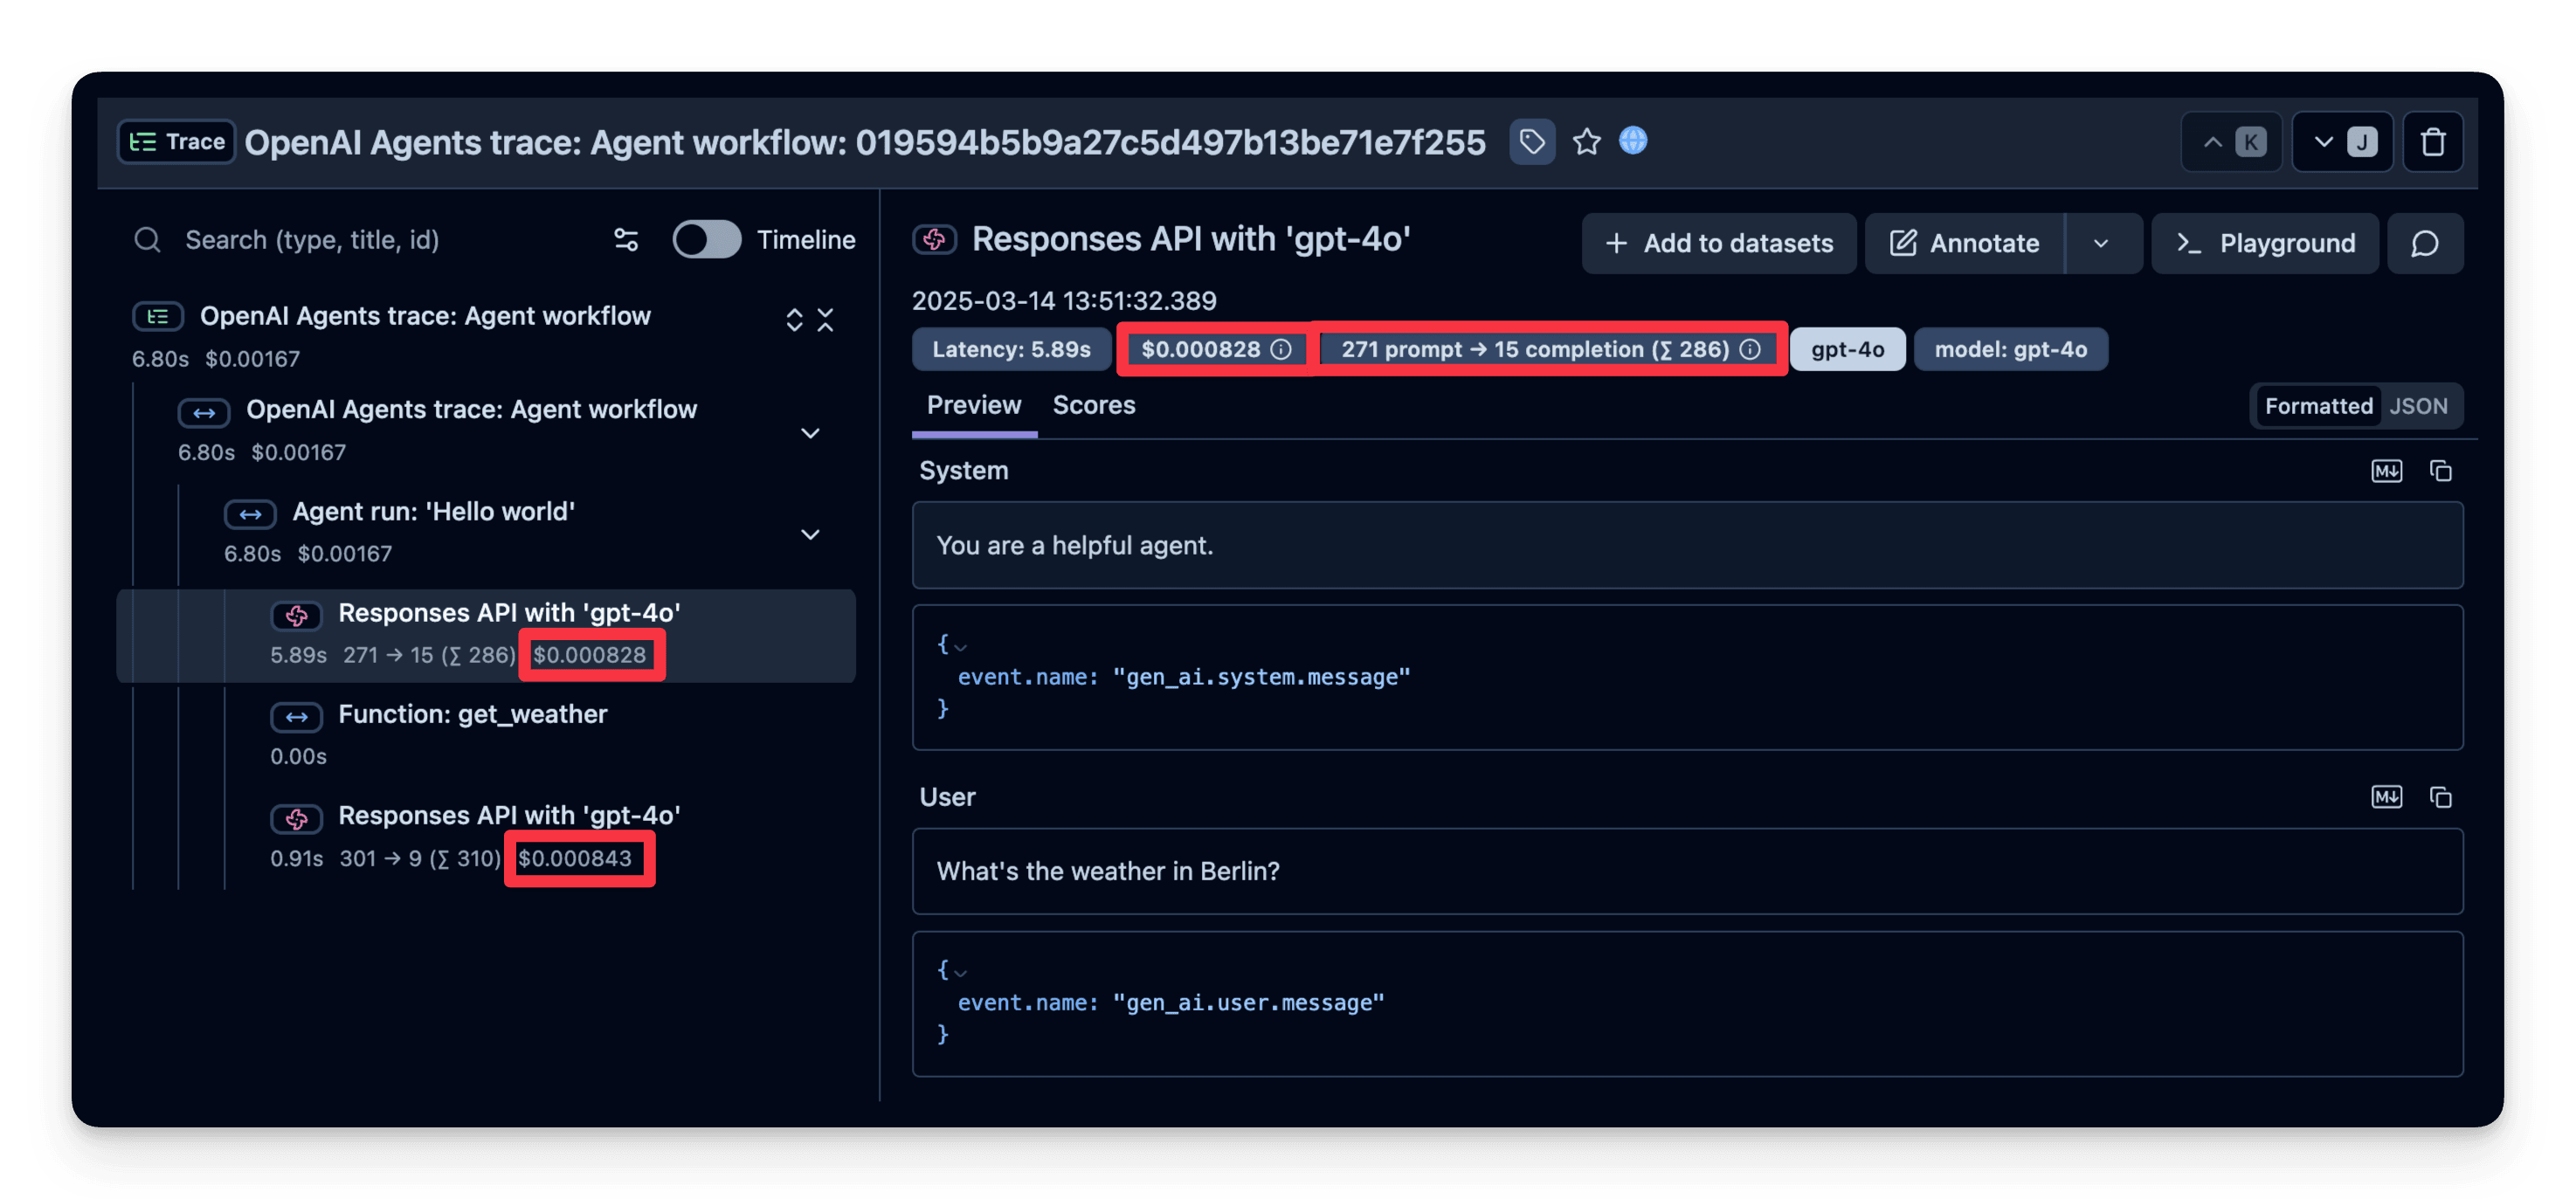Open the filter settings icon beside search

coord(626,240)
